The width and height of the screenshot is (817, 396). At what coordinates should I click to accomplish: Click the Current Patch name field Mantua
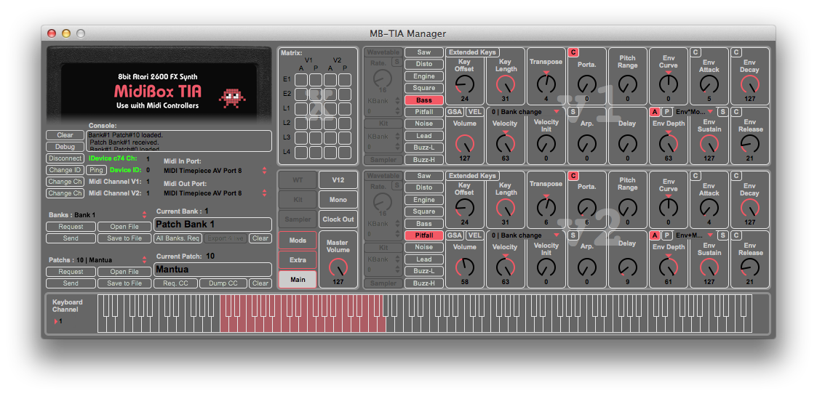212,270
